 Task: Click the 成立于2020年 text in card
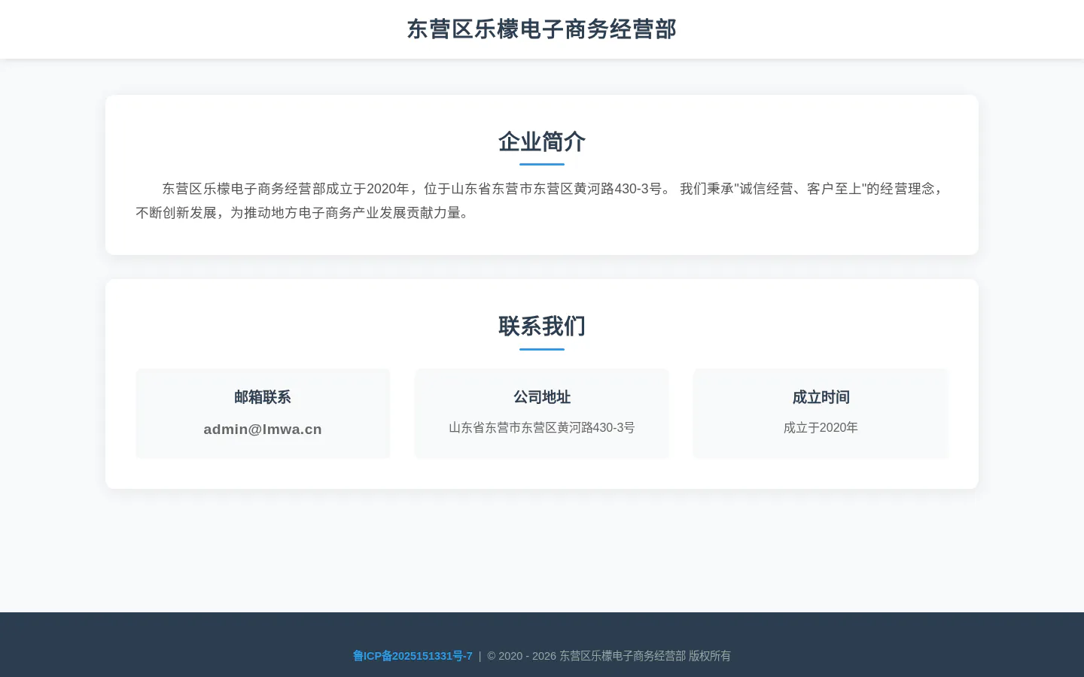click(821, 427)
